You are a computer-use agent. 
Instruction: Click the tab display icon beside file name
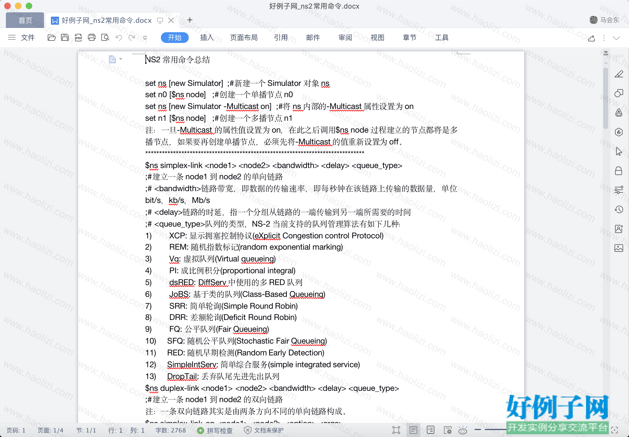160,20
